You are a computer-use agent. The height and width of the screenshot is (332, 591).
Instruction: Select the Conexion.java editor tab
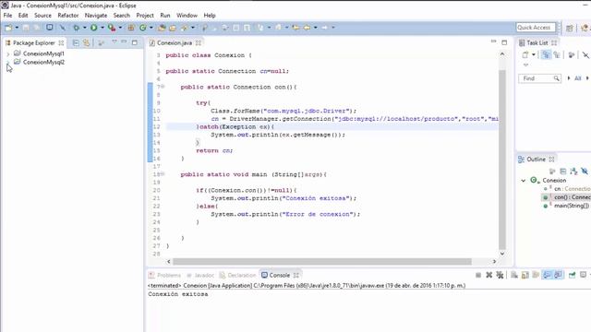pyautogui.click(x=175, y=43)
